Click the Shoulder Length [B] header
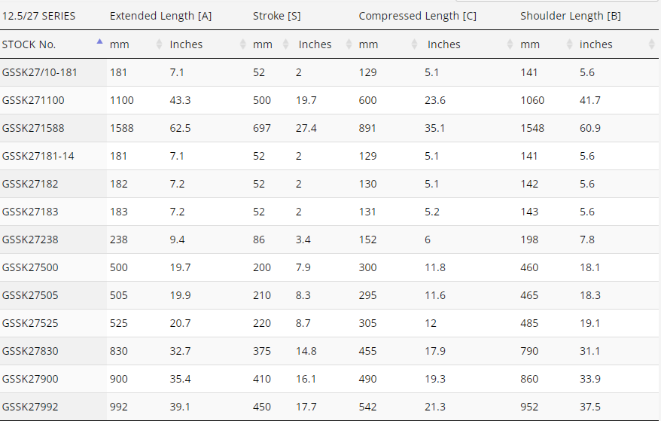Image resolution: width=661 pixels, height=421 pixels. (571, 16)
